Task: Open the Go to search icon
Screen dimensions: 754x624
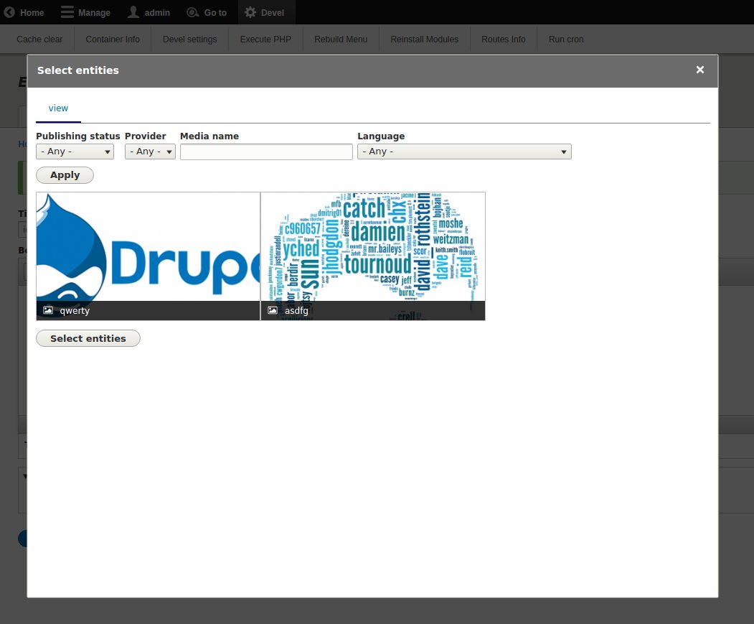Action: tap(193, 12)
